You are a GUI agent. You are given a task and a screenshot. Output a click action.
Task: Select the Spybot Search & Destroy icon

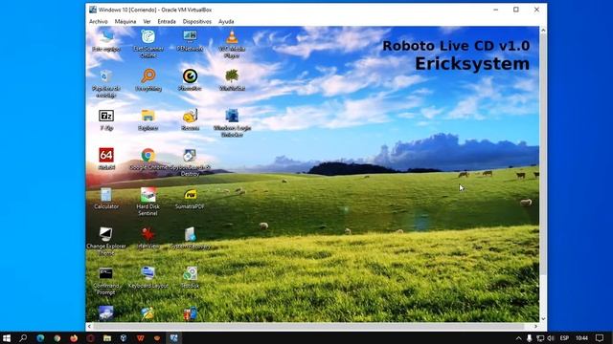[x=190, y=162]
